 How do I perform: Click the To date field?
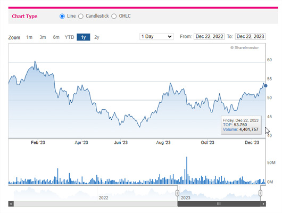click(x=251, y=37)
